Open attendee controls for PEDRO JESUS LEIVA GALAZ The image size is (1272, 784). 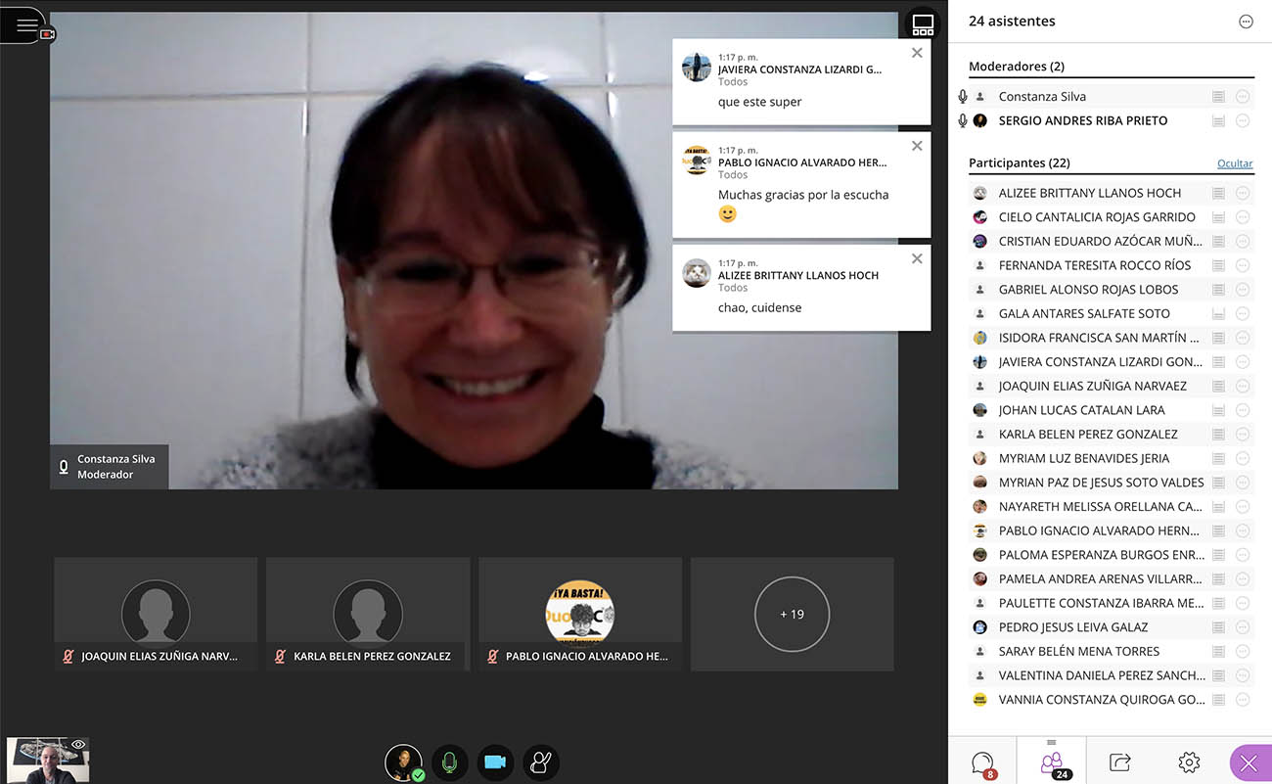coord(1243,627)
